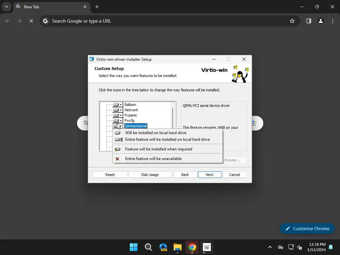
Task: Click Customize Chrome button
Action: coord(307,228)
